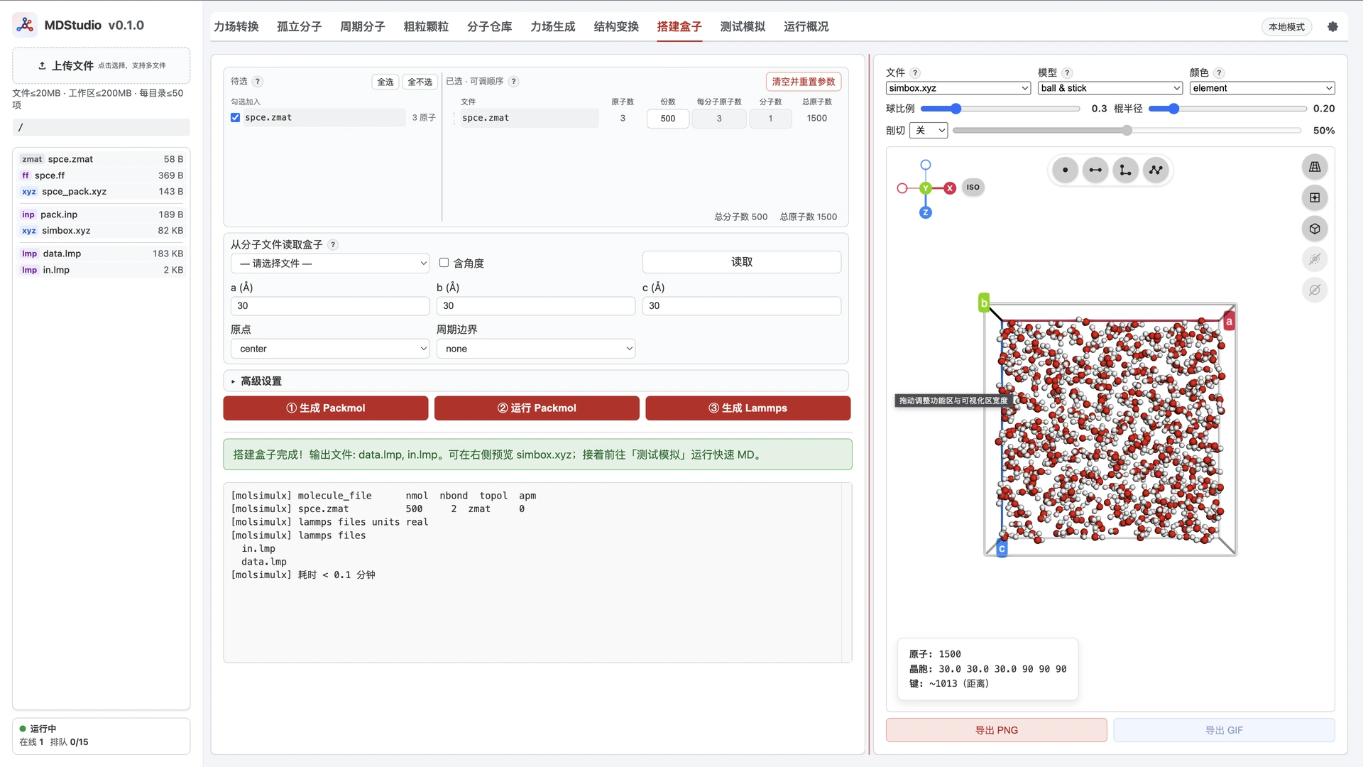
Task: Open the ball & stick model dropdown
Action: [1110, 88]
